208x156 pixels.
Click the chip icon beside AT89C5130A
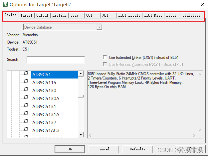[x=26, y=97]
